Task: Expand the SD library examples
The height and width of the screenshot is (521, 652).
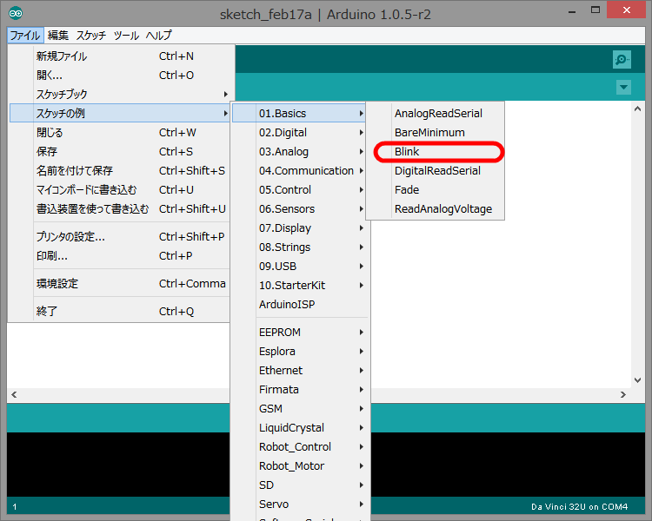Action: (298, 485)
